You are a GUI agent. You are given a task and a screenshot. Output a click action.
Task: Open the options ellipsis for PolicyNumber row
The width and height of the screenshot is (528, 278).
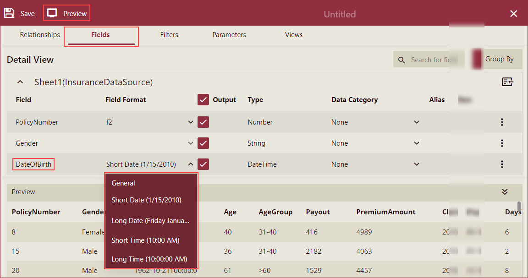[502, 122]
